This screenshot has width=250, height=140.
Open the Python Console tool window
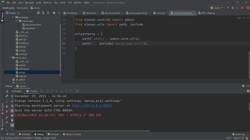(x=72, y=134)
